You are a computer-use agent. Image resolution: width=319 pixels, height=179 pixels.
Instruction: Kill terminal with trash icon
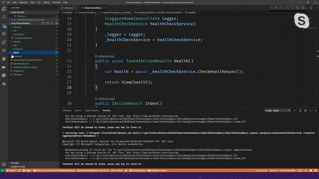click(306, 110)
